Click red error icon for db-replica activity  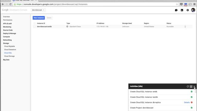191,102
